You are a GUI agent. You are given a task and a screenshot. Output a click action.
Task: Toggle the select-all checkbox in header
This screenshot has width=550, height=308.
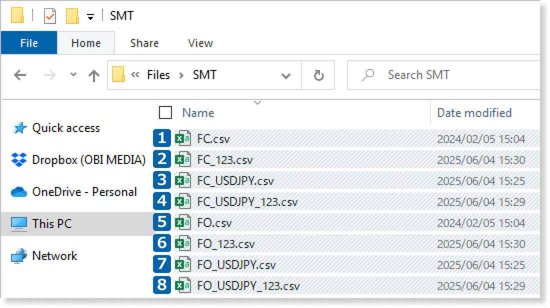165,113
